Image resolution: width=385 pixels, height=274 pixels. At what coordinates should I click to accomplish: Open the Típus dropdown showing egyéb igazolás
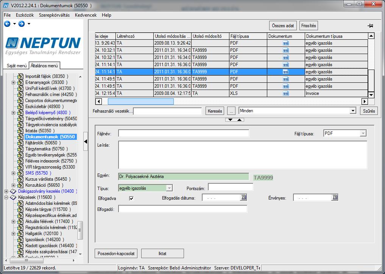coord(169,188)
